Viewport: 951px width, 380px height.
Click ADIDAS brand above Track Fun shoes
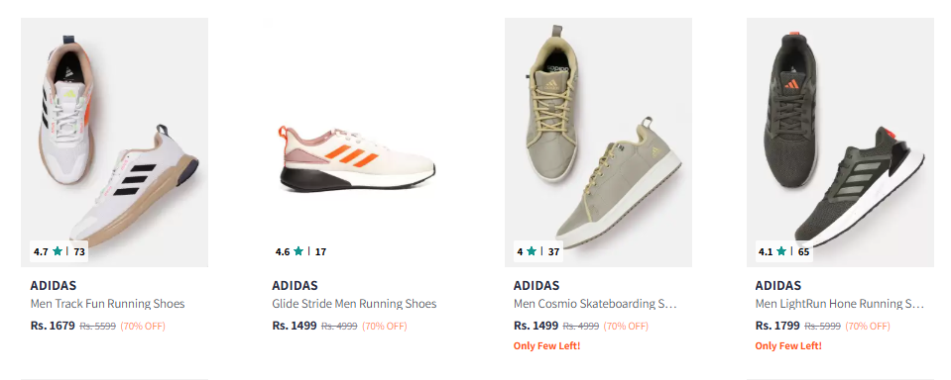pyautogui.click(x=54, y=286)
